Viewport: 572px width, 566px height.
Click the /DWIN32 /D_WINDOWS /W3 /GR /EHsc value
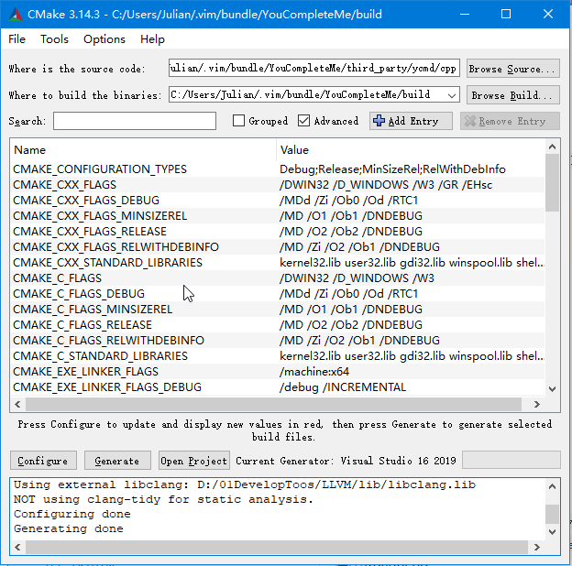click(x=386, y=185)
